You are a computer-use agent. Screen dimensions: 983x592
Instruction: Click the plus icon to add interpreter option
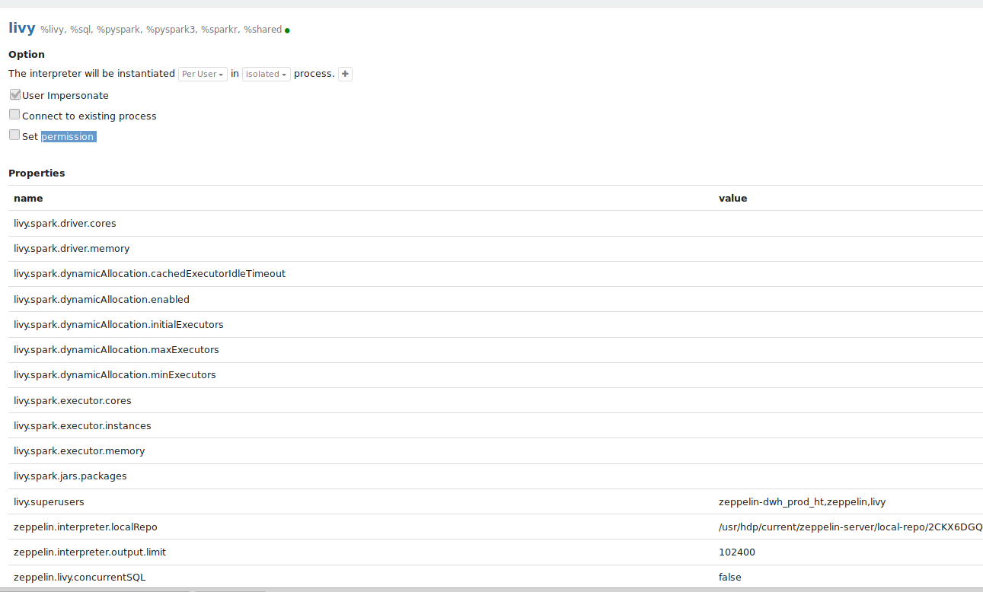click(x=344, y=74)
